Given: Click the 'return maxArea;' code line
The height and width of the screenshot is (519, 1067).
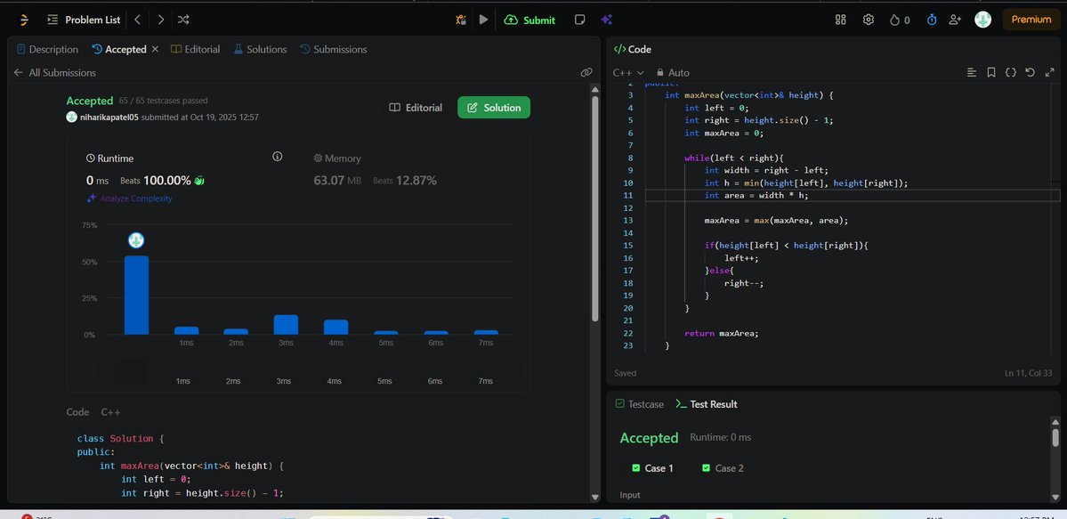Looking at the screenshot, I should (721, 333).
